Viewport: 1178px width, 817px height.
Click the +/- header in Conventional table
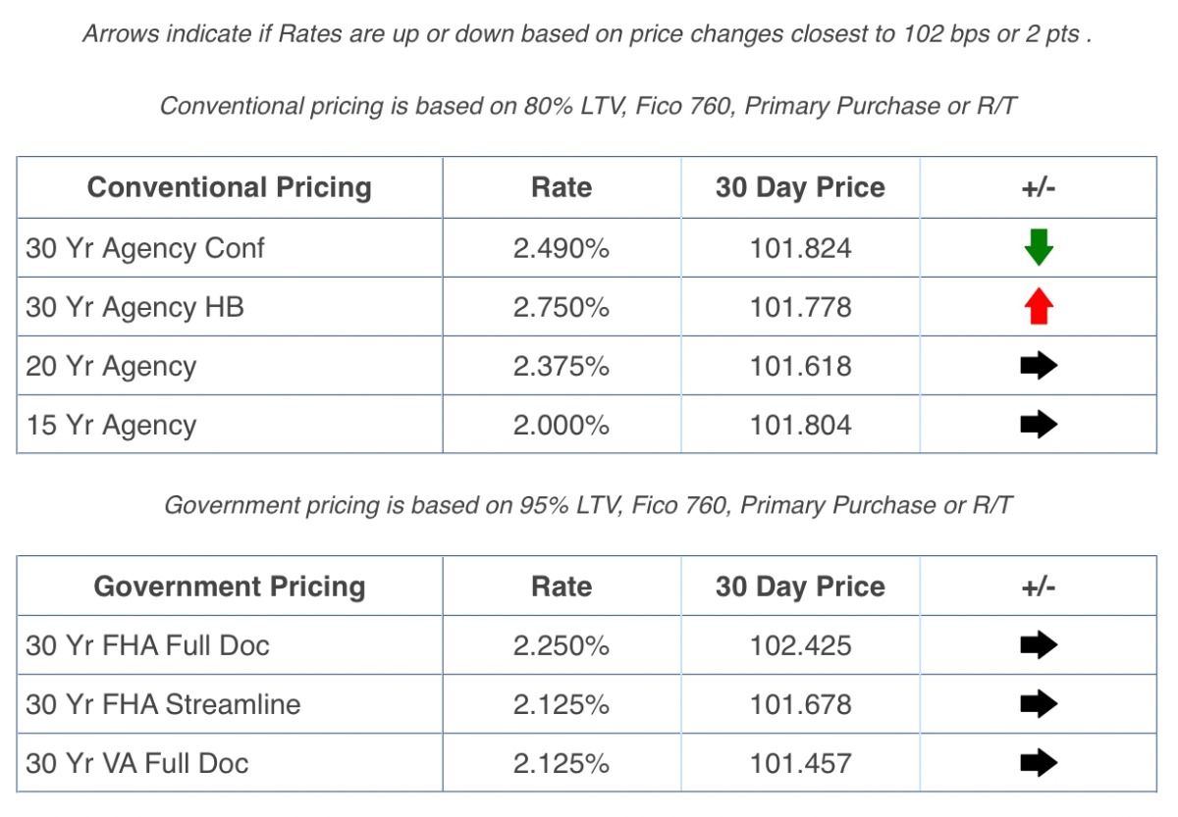tap(1039, 187)
